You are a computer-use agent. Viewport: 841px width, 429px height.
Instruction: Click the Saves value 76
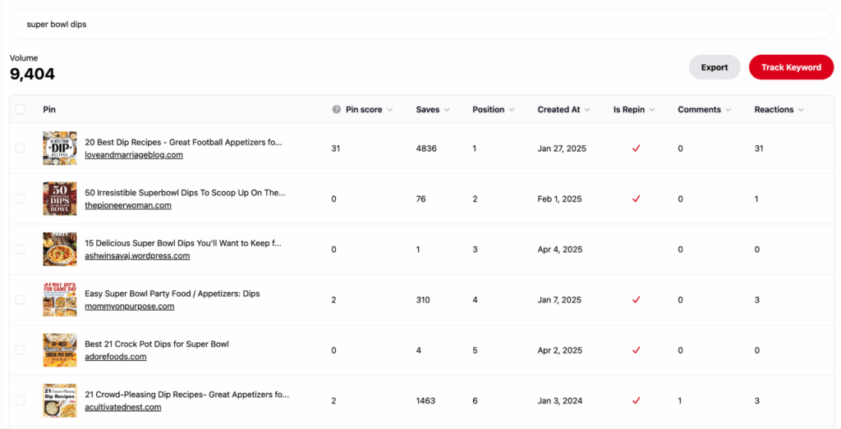pyautogui.click(x=420, y=199)
